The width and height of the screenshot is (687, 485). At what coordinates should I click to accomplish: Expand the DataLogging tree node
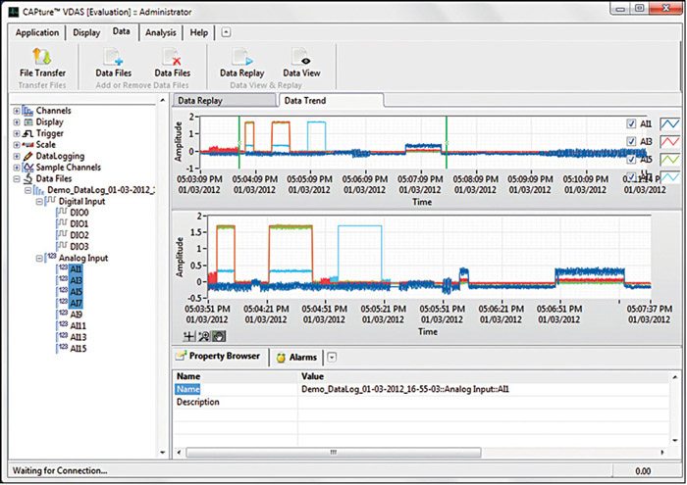[x=17, y=156]
